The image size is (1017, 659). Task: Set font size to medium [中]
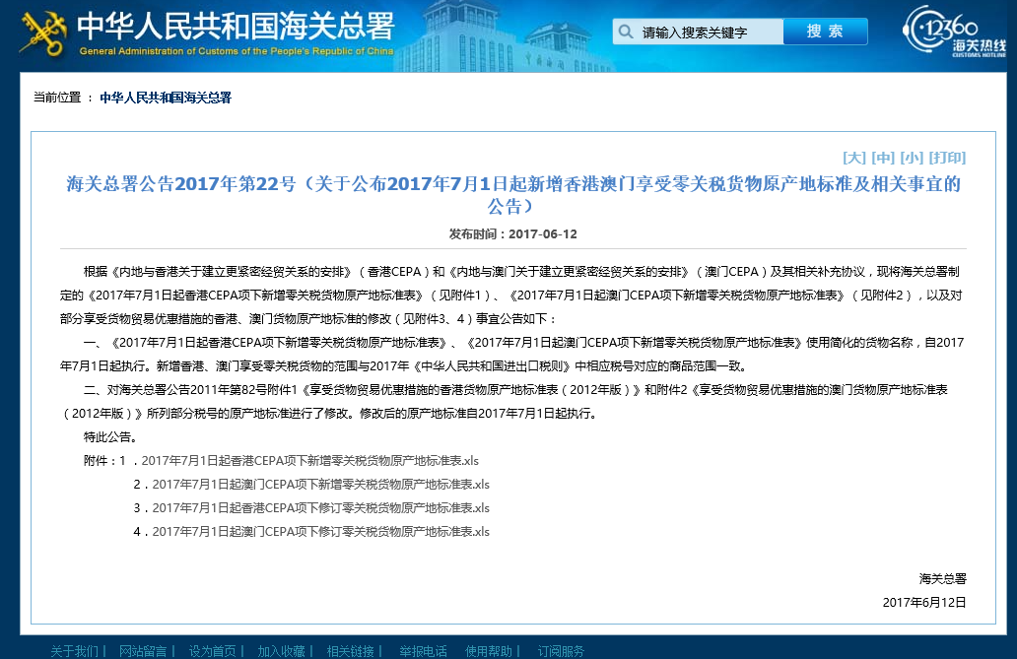click(883, 158)
